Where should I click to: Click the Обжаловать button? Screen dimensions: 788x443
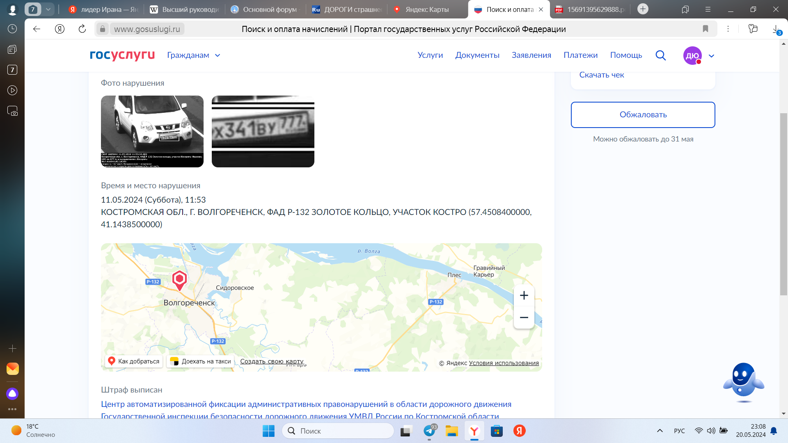coord(643,115)
